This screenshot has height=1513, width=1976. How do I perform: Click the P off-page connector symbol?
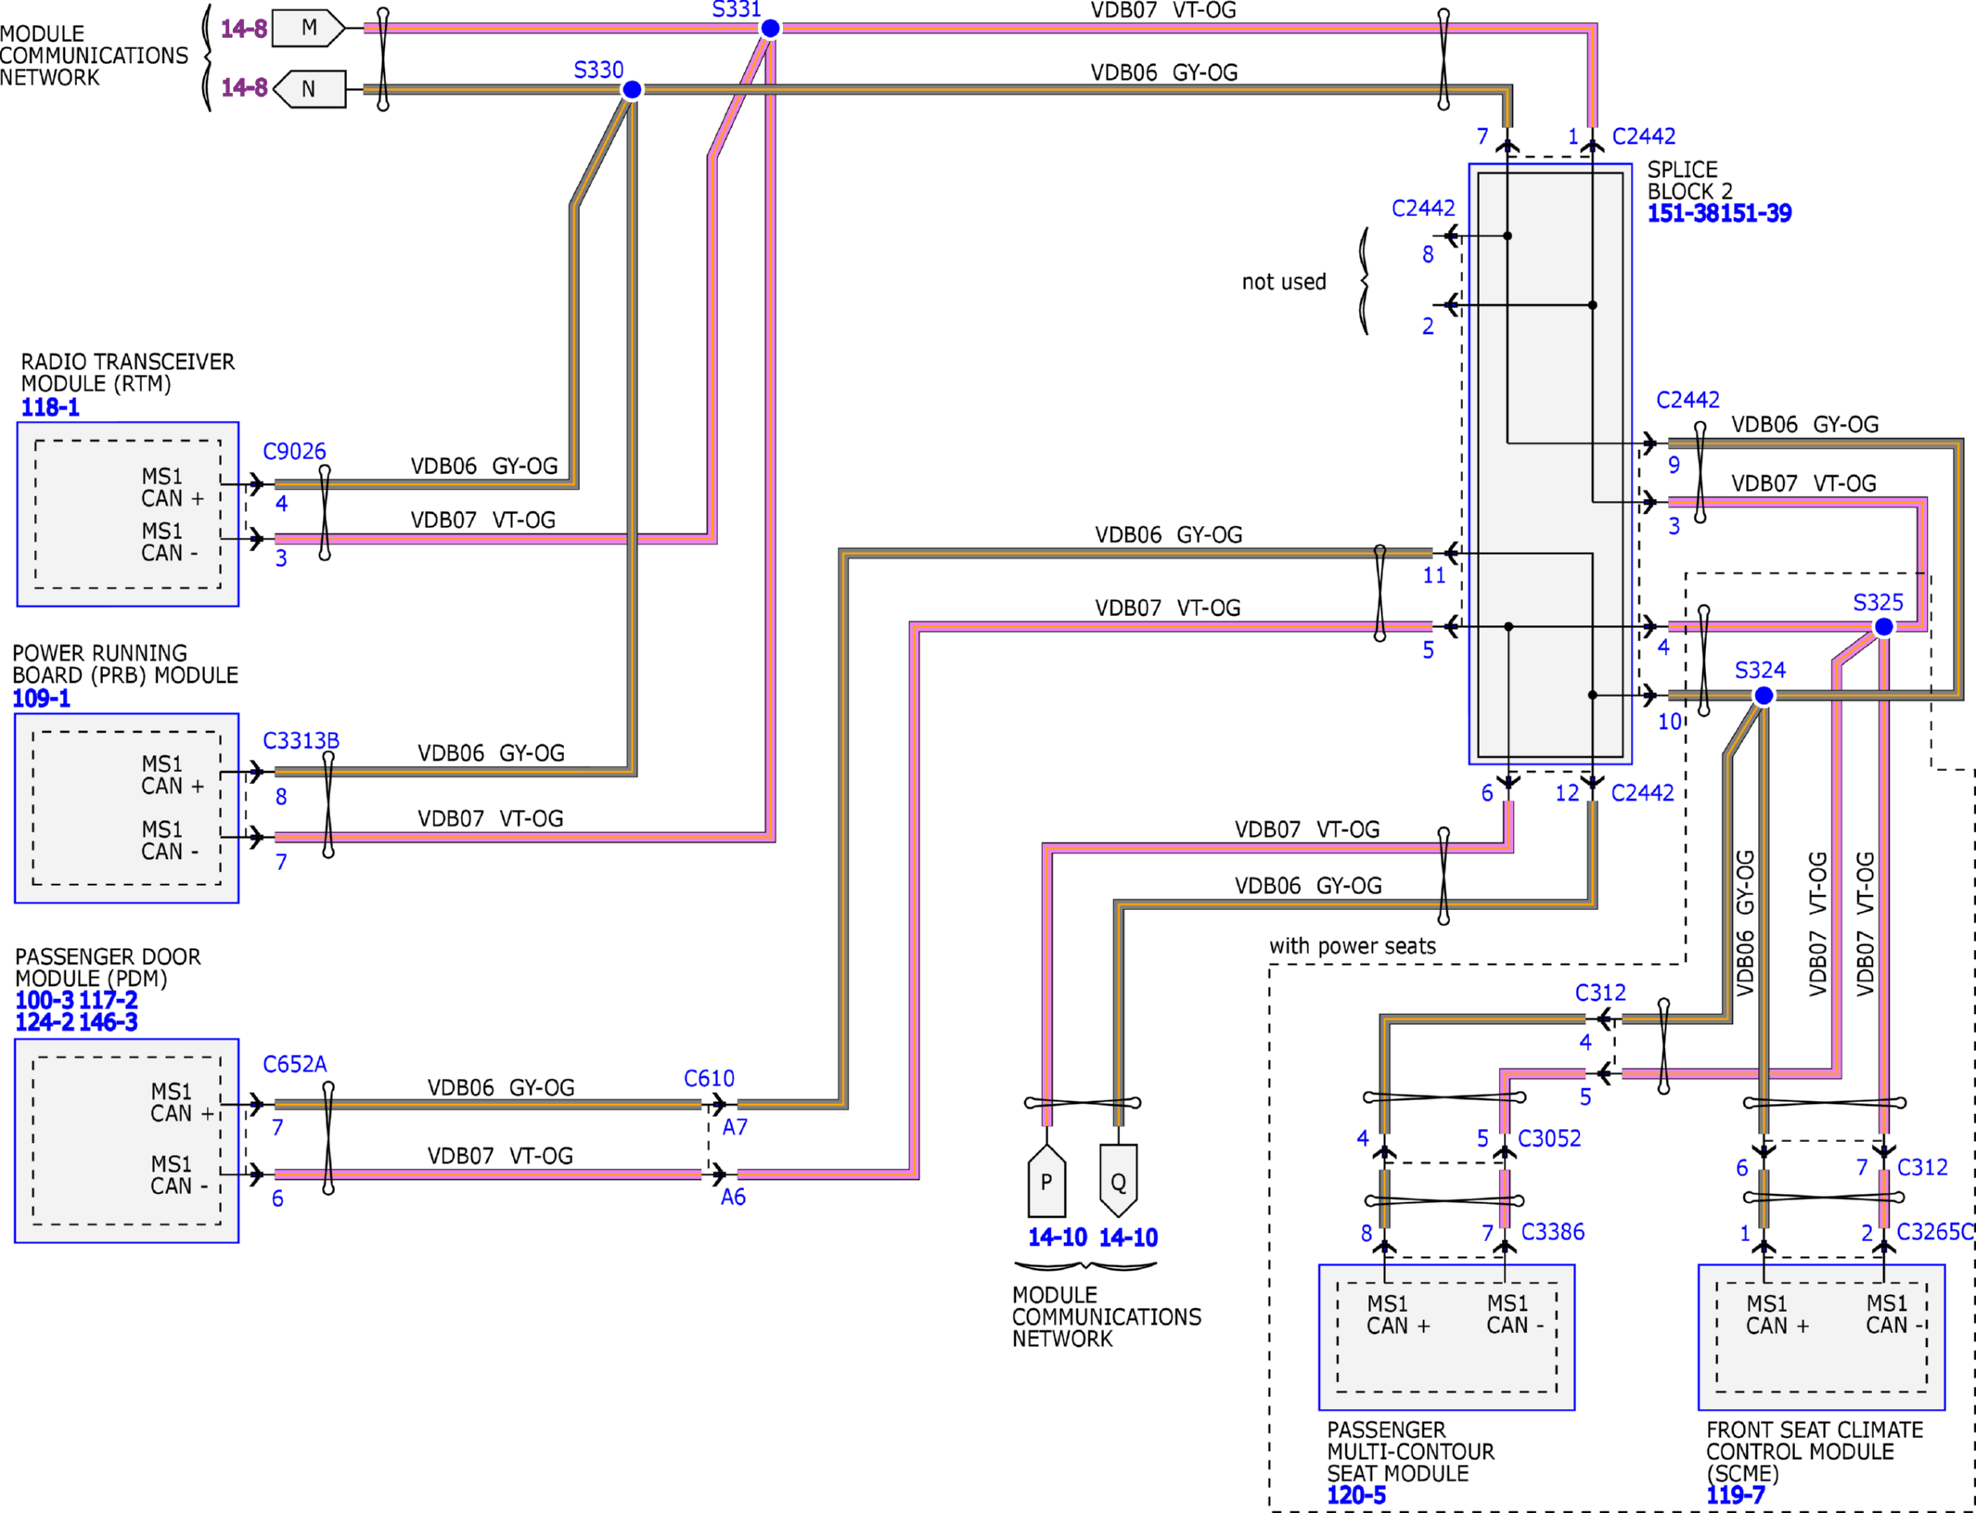click(x=1046, y=1181)
